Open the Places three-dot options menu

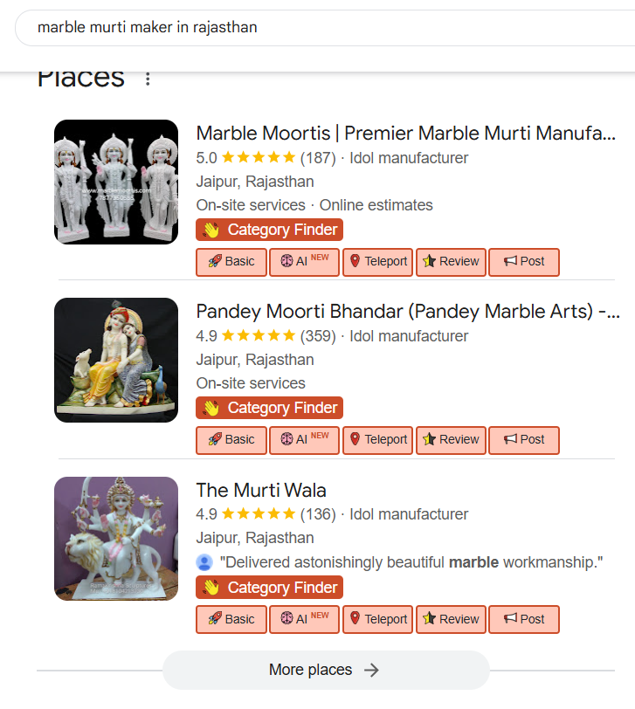point(148,79)
